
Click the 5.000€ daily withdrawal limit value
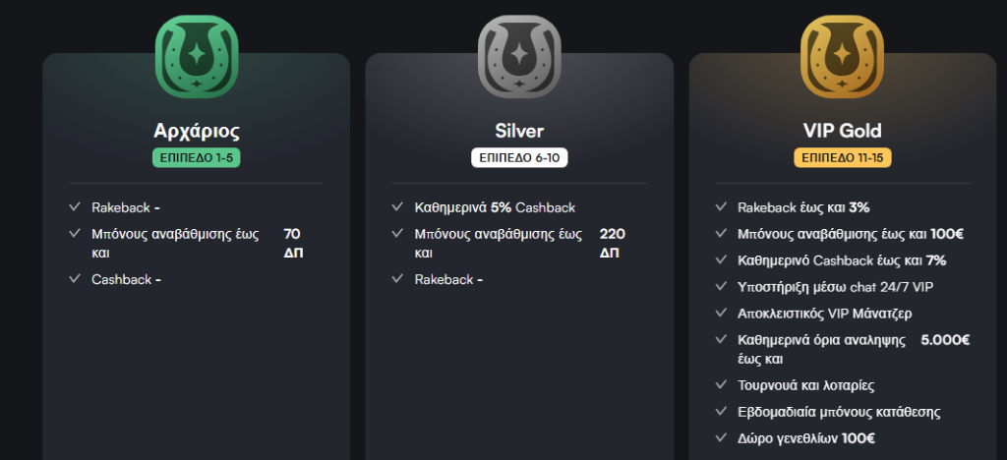point(945,340)
